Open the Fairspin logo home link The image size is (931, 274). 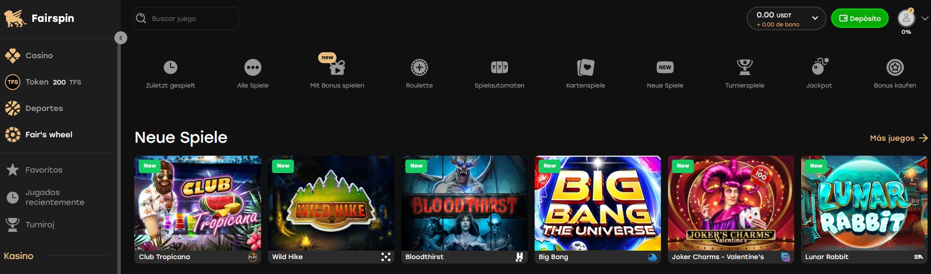(x=39, y=18)
